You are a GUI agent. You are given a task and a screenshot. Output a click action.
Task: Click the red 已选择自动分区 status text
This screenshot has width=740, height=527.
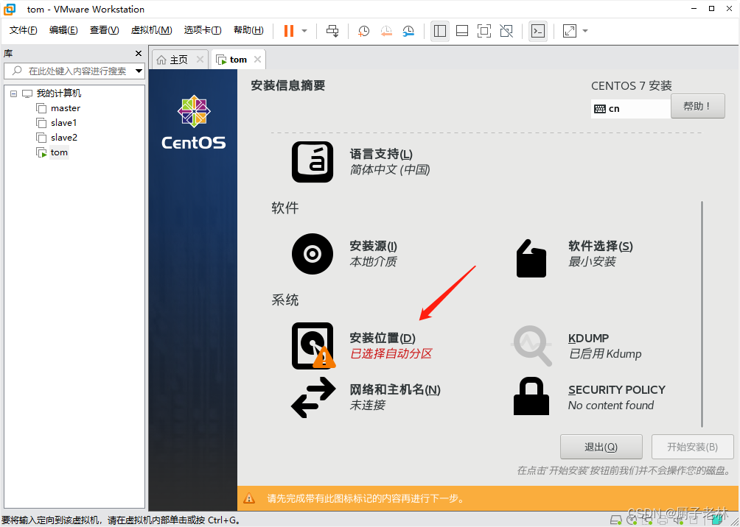391,353
